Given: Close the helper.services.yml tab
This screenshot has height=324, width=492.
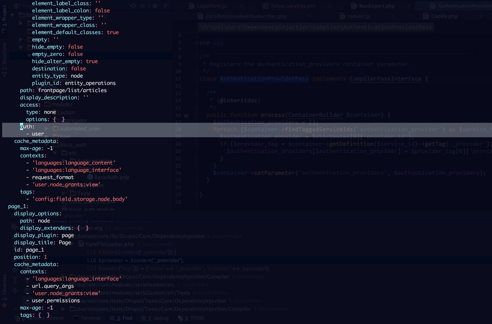Looking at the screenshot, I should (329, 6).
